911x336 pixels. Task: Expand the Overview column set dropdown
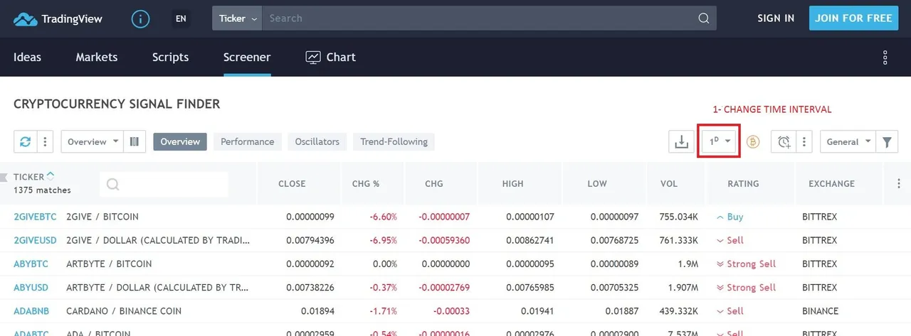coord(93,142)
